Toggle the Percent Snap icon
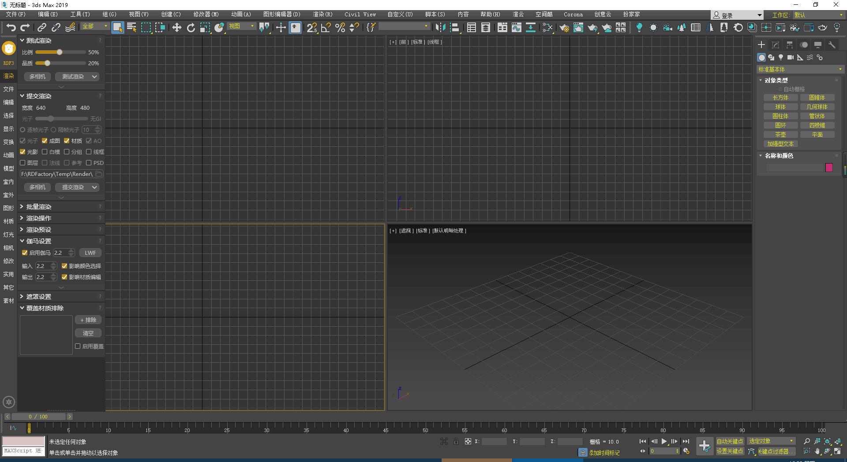This screenshot has width=847, height=462. (x=340, y=28)
